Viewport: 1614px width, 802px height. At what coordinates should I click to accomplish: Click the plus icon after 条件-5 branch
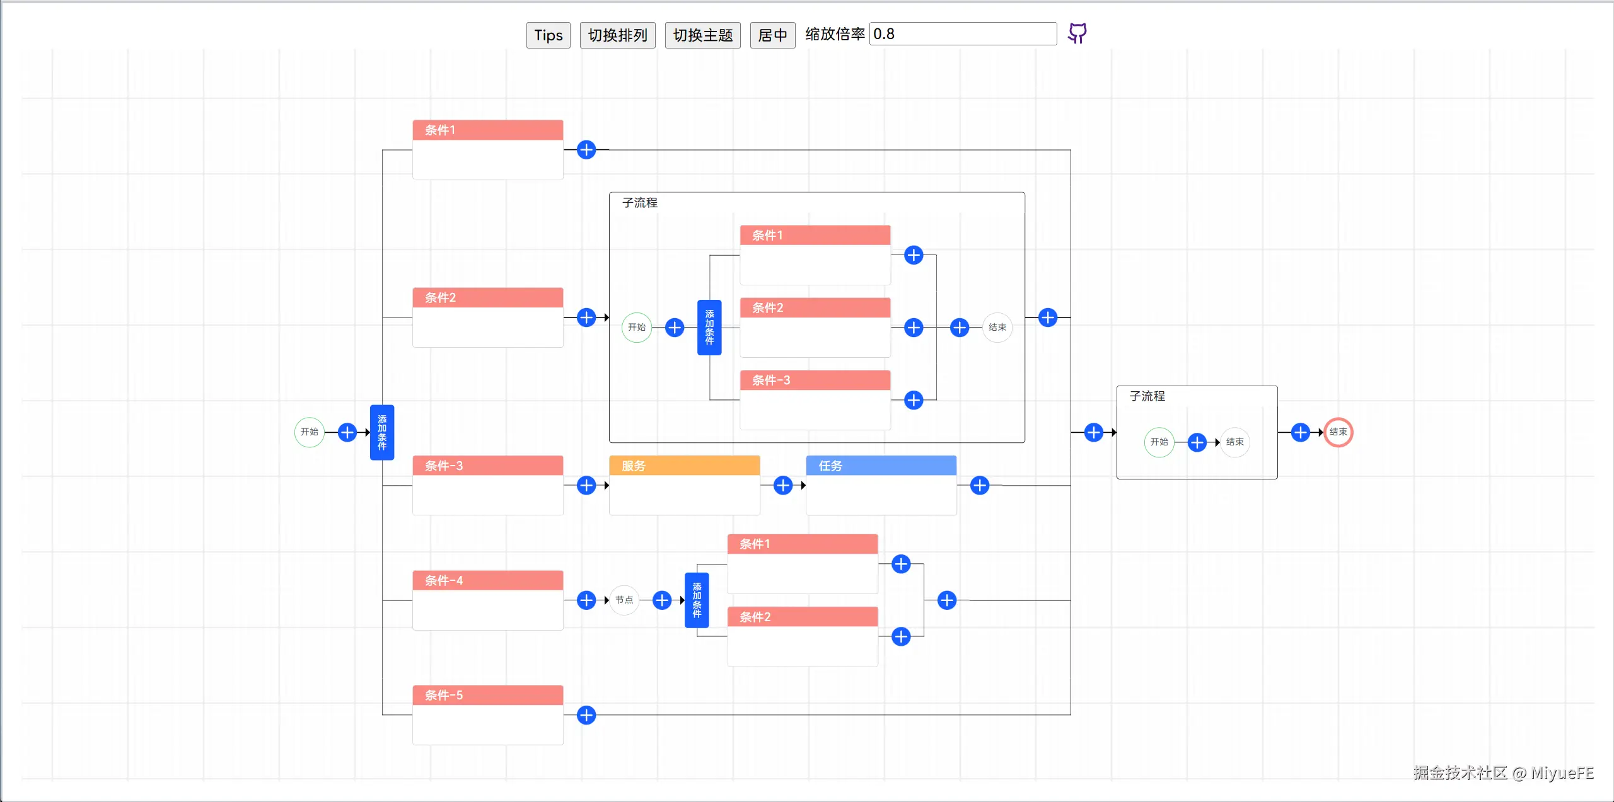coord(586,715)
